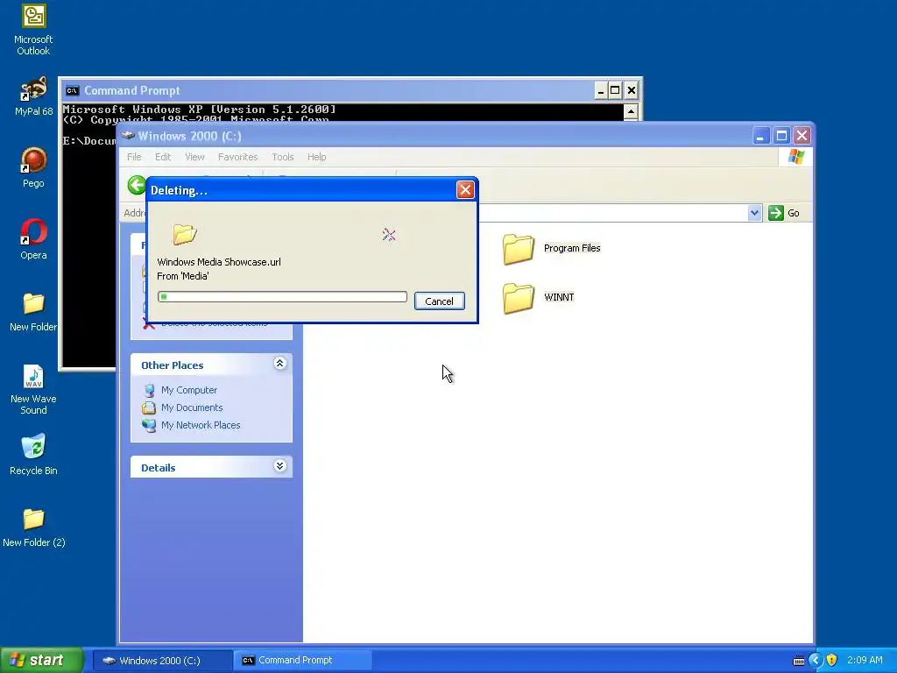Open the Address bar dropdown
The width and height of the screenshot is (897, 673).
click(754, 213)
